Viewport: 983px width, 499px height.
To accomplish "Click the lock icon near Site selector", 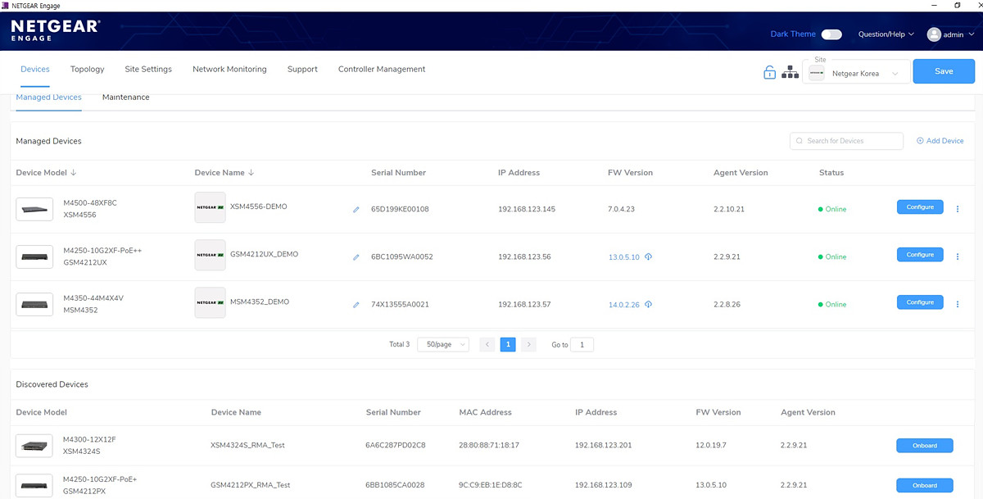I will (769, 72).
